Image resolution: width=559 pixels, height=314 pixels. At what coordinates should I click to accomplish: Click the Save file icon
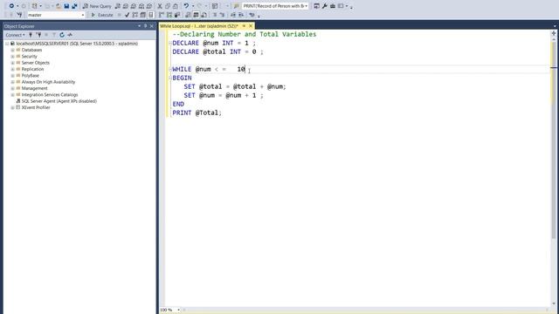click(x=66, y=6)
